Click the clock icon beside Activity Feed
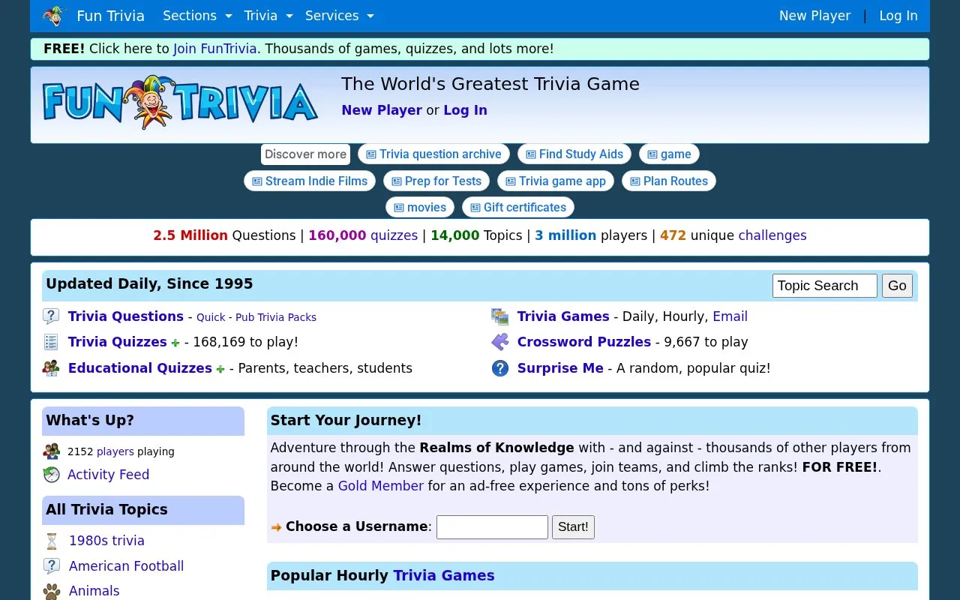960x600 pixels. [x=51, y=475]
